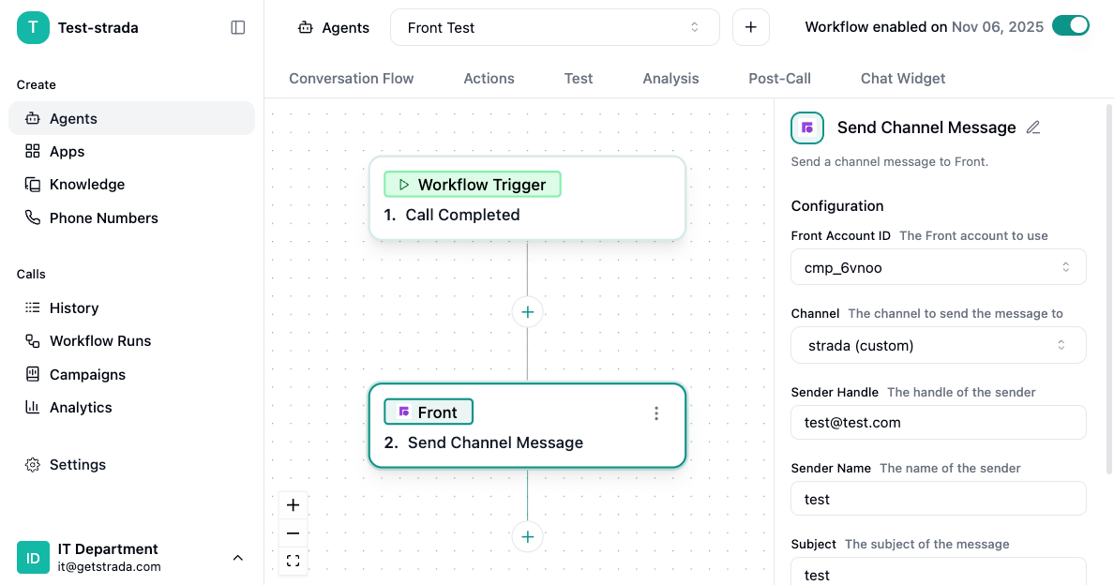Switch to the Post-Call tab
The width and height of the screenshot is (1114, 585).
pyautogui.click(x=779, y=79)
